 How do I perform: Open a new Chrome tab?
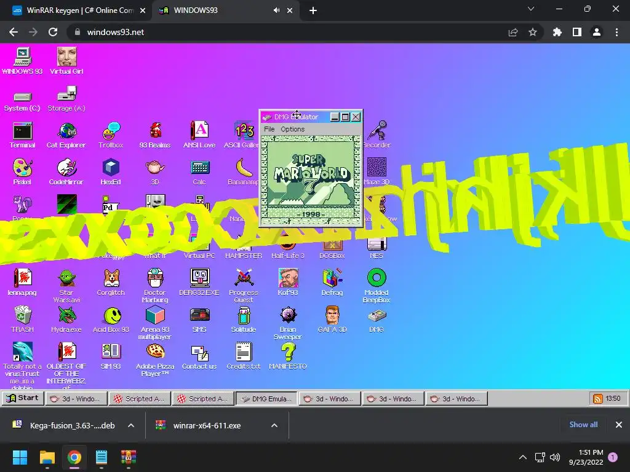tap(313, 10)
